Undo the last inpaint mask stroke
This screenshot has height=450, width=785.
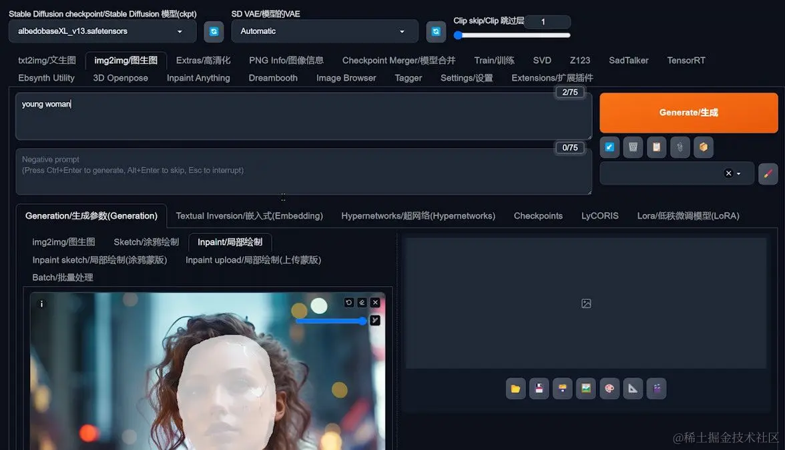[x=349, y=303]
